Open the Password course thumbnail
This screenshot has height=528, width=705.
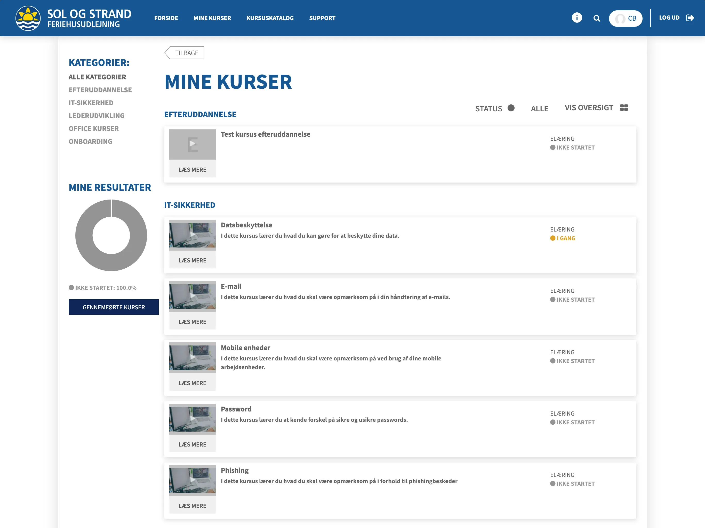point(192,419)
